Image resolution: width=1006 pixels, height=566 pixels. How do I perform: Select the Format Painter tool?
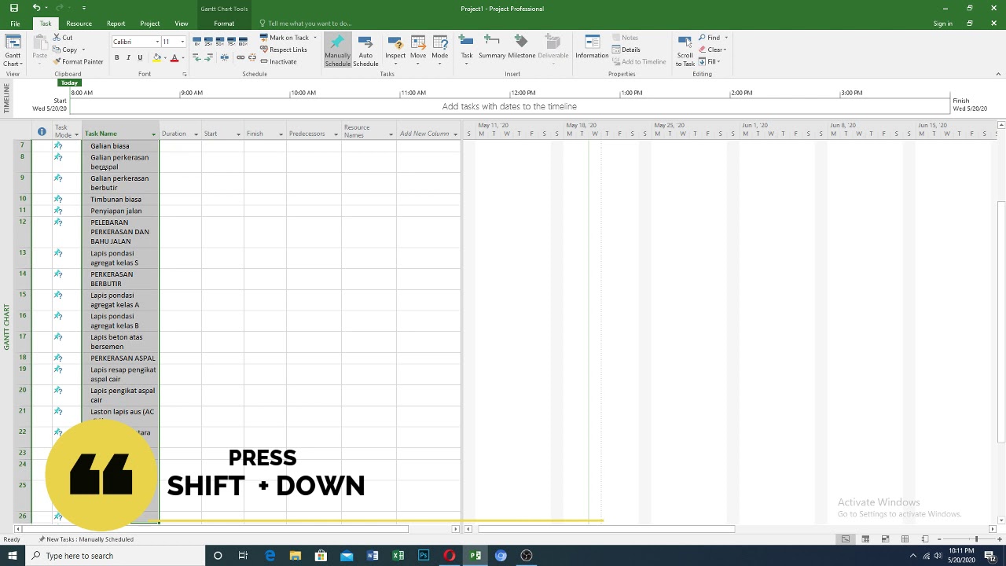[x=78, y=61]
